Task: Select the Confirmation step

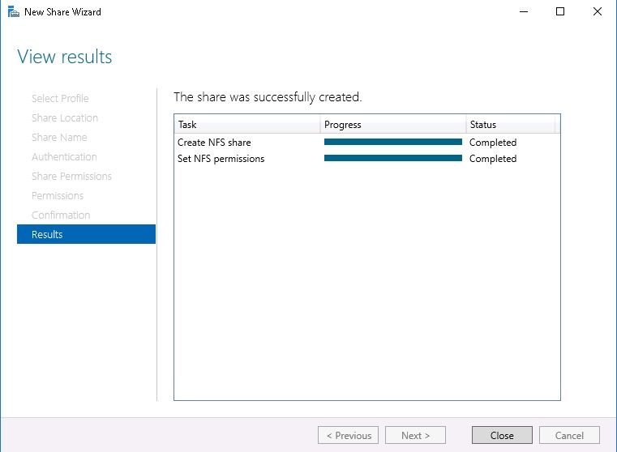Action: [x=61, y=215]
